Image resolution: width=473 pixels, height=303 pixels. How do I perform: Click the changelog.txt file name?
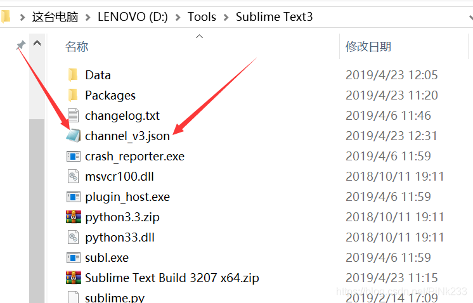click(x=122, y=116)
